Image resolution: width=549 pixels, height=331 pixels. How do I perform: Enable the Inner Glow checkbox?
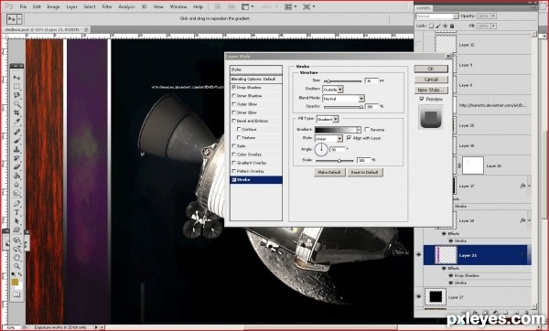coord(234,112)
